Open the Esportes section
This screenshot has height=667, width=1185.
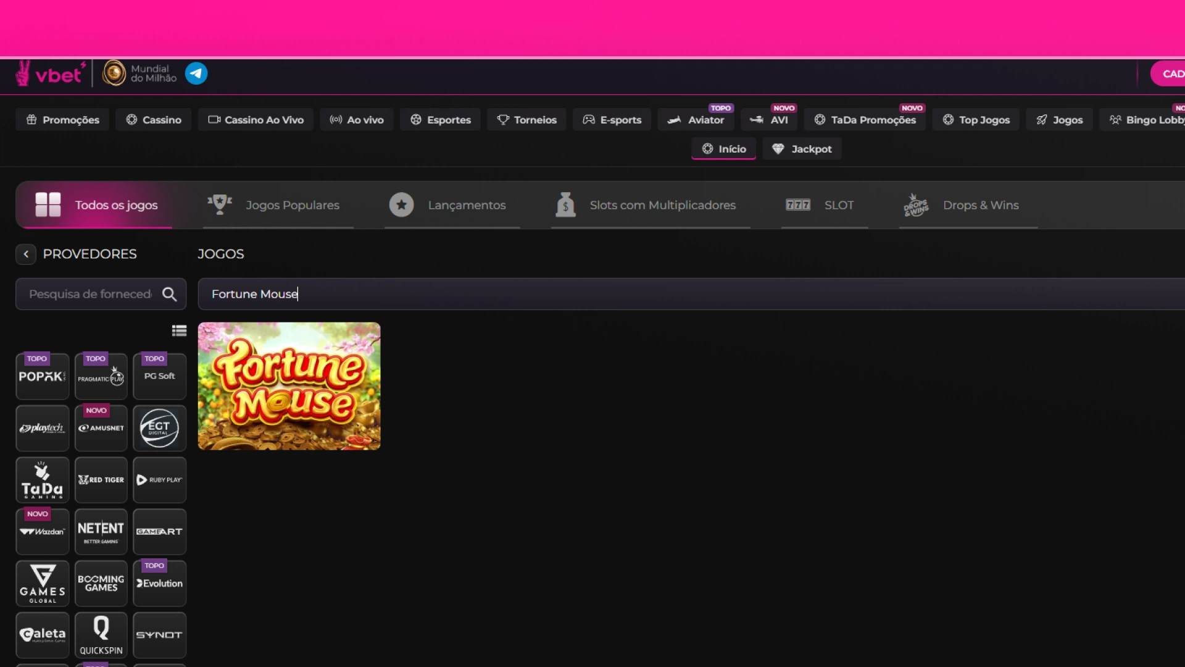(441, 120)
